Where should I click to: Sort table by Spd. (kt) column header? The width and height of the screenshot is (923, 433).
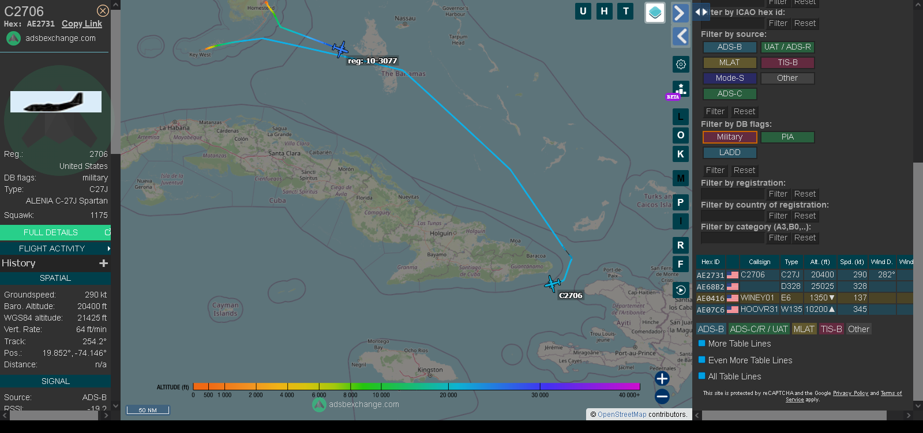[x=851, y=262]
